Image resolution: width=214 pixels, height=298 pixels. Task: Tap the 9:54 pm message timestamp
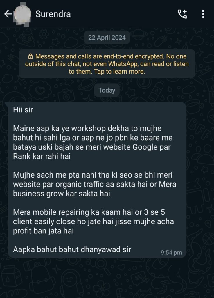pyautogui.click(x=171, y=253)
